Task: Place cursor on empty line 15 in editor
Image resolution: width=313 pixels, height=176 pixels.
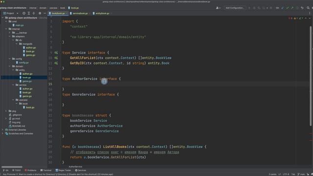Action: pos(186,84)
